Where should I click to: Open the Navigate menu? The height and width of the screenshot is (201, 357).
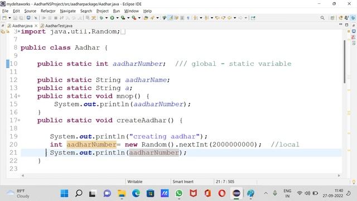pos(68,11)
